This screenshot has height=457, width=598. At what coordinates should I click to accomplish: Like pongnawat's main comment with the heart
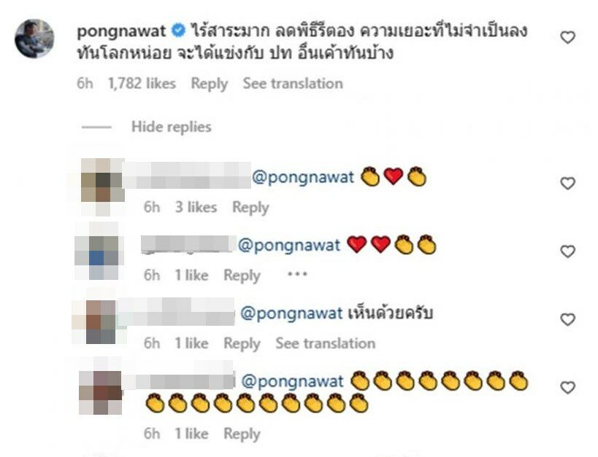(x=567, y=37)
